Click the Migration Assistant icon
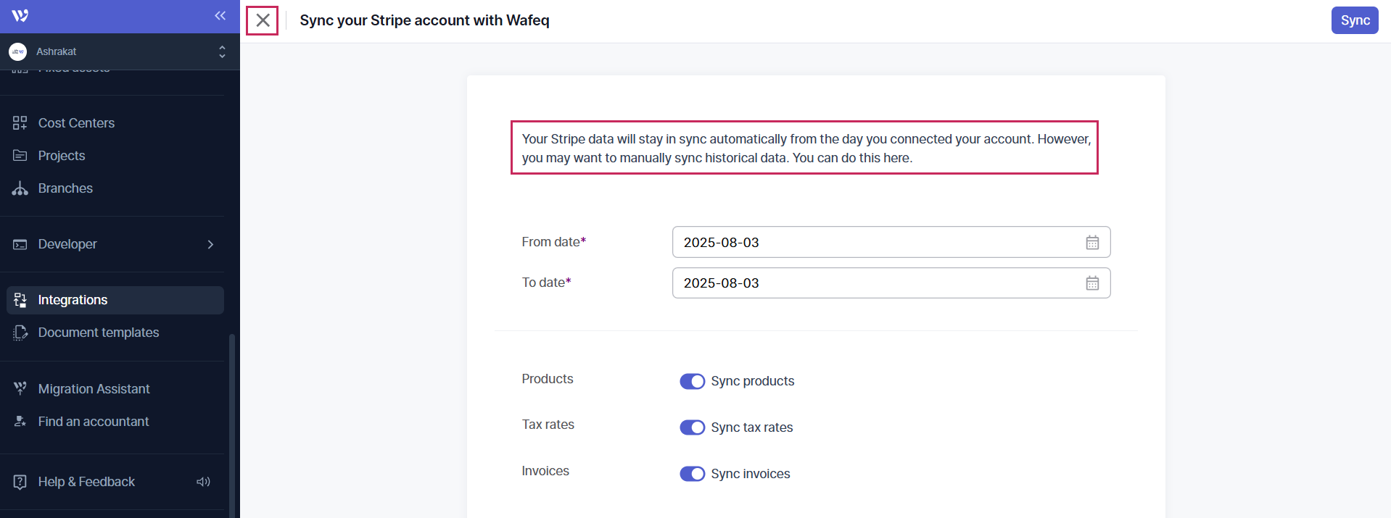This screenshot has height=518, width=1391. pyautogui.click(x=20, y=389)
